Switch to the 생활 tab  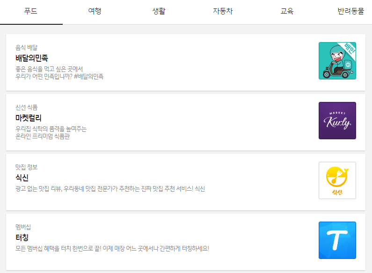(159, 11)
